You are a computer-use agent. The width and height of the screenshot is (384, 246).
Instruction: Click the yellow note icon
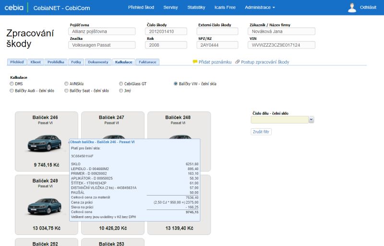click(195, 62)
